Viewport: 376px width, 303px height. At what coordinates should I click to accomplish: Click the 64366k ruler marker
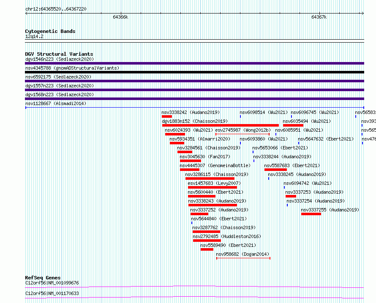click(120, 17)
